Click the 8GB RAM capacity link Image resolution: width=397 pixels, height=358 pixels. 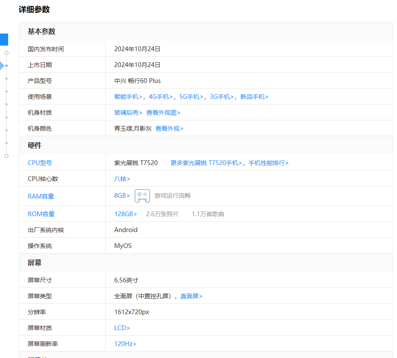tap(122, 196)
